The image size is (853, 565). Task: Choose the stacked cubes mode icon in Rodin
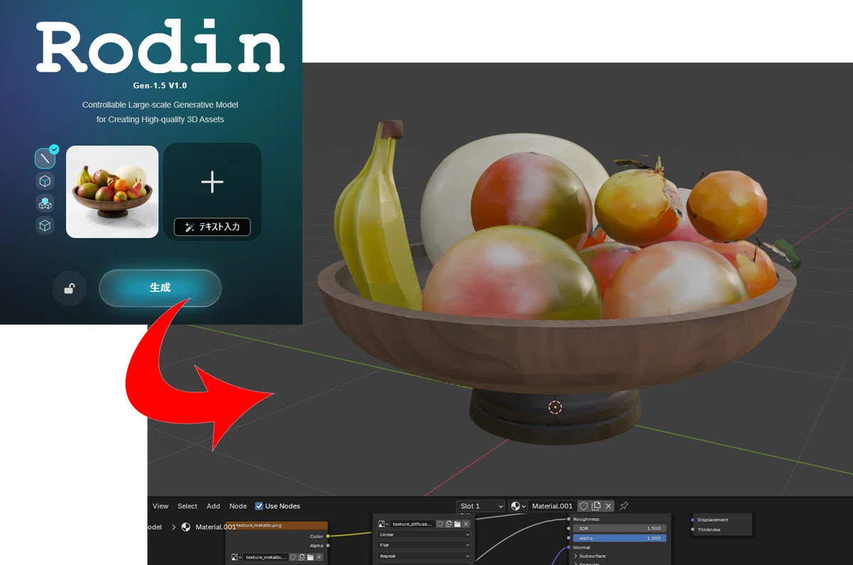pos(45,203)
